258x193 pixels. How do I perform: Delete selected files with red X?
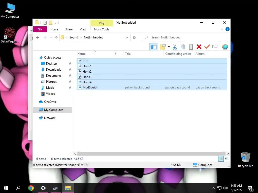199,47
